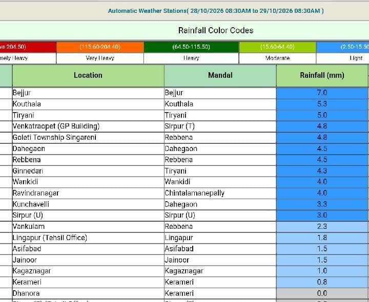Select the dark green 64.50-115.50 swatch
Viewport: 369px width, 302px height.
[191, 47]
